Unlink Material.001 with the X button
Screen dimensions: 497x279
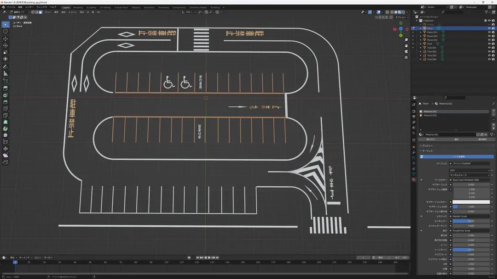[x=485, y=134]
